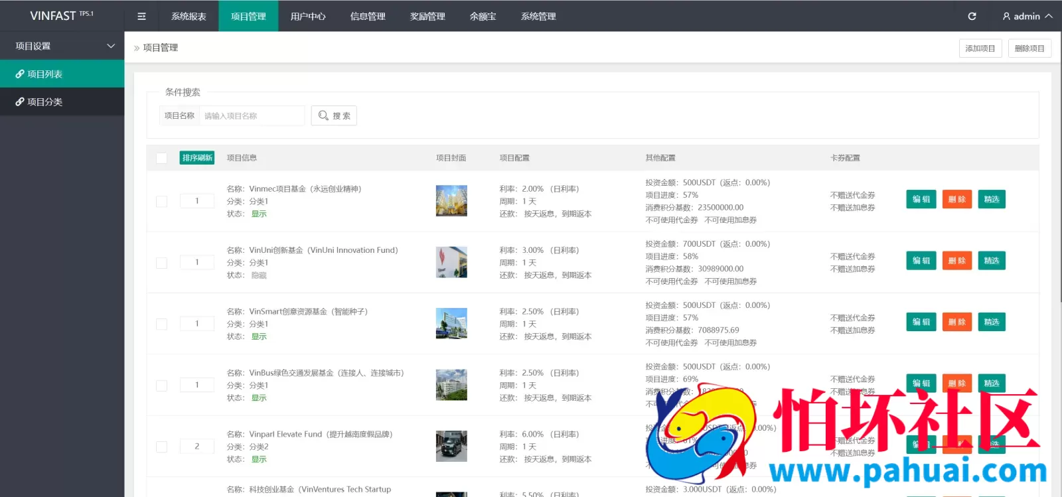Open the 用户中心 menu
Image resolution: width=1062 pixels, height=497 pixels.
pos(308,16)
